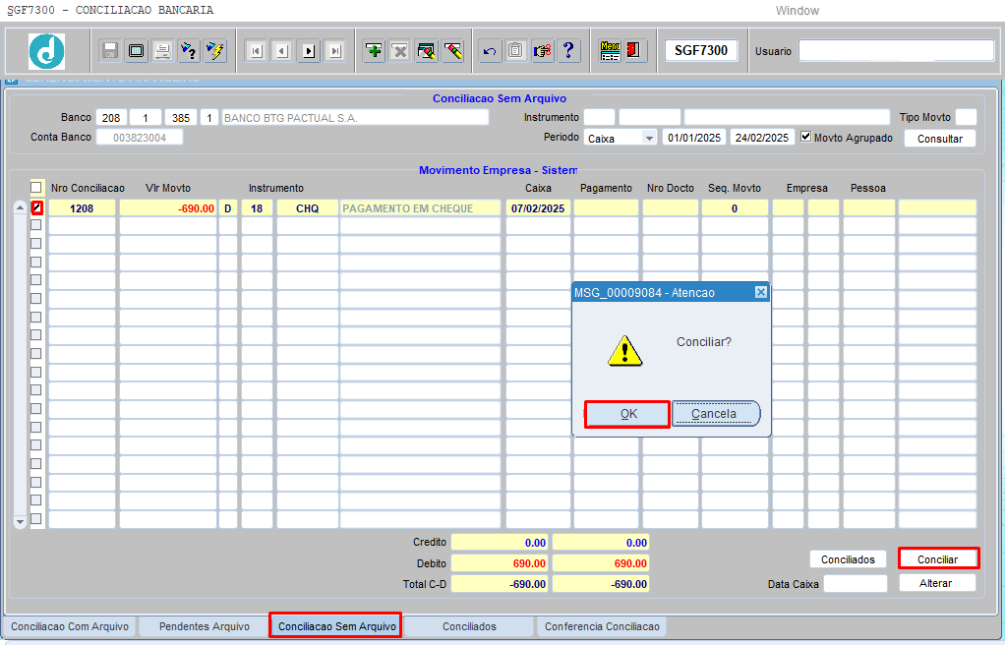Click Nro Conciliacao cell 1208
This screenshot has width=1005, height=645.
[x=82, y=208]
